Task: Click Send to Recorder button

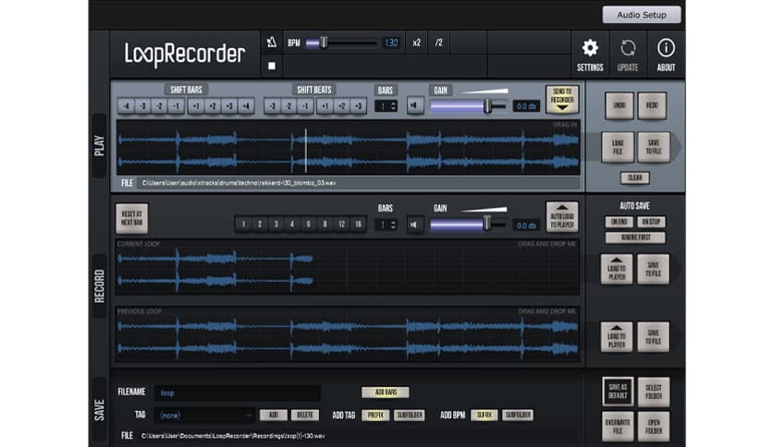Action: click(562, 100)
